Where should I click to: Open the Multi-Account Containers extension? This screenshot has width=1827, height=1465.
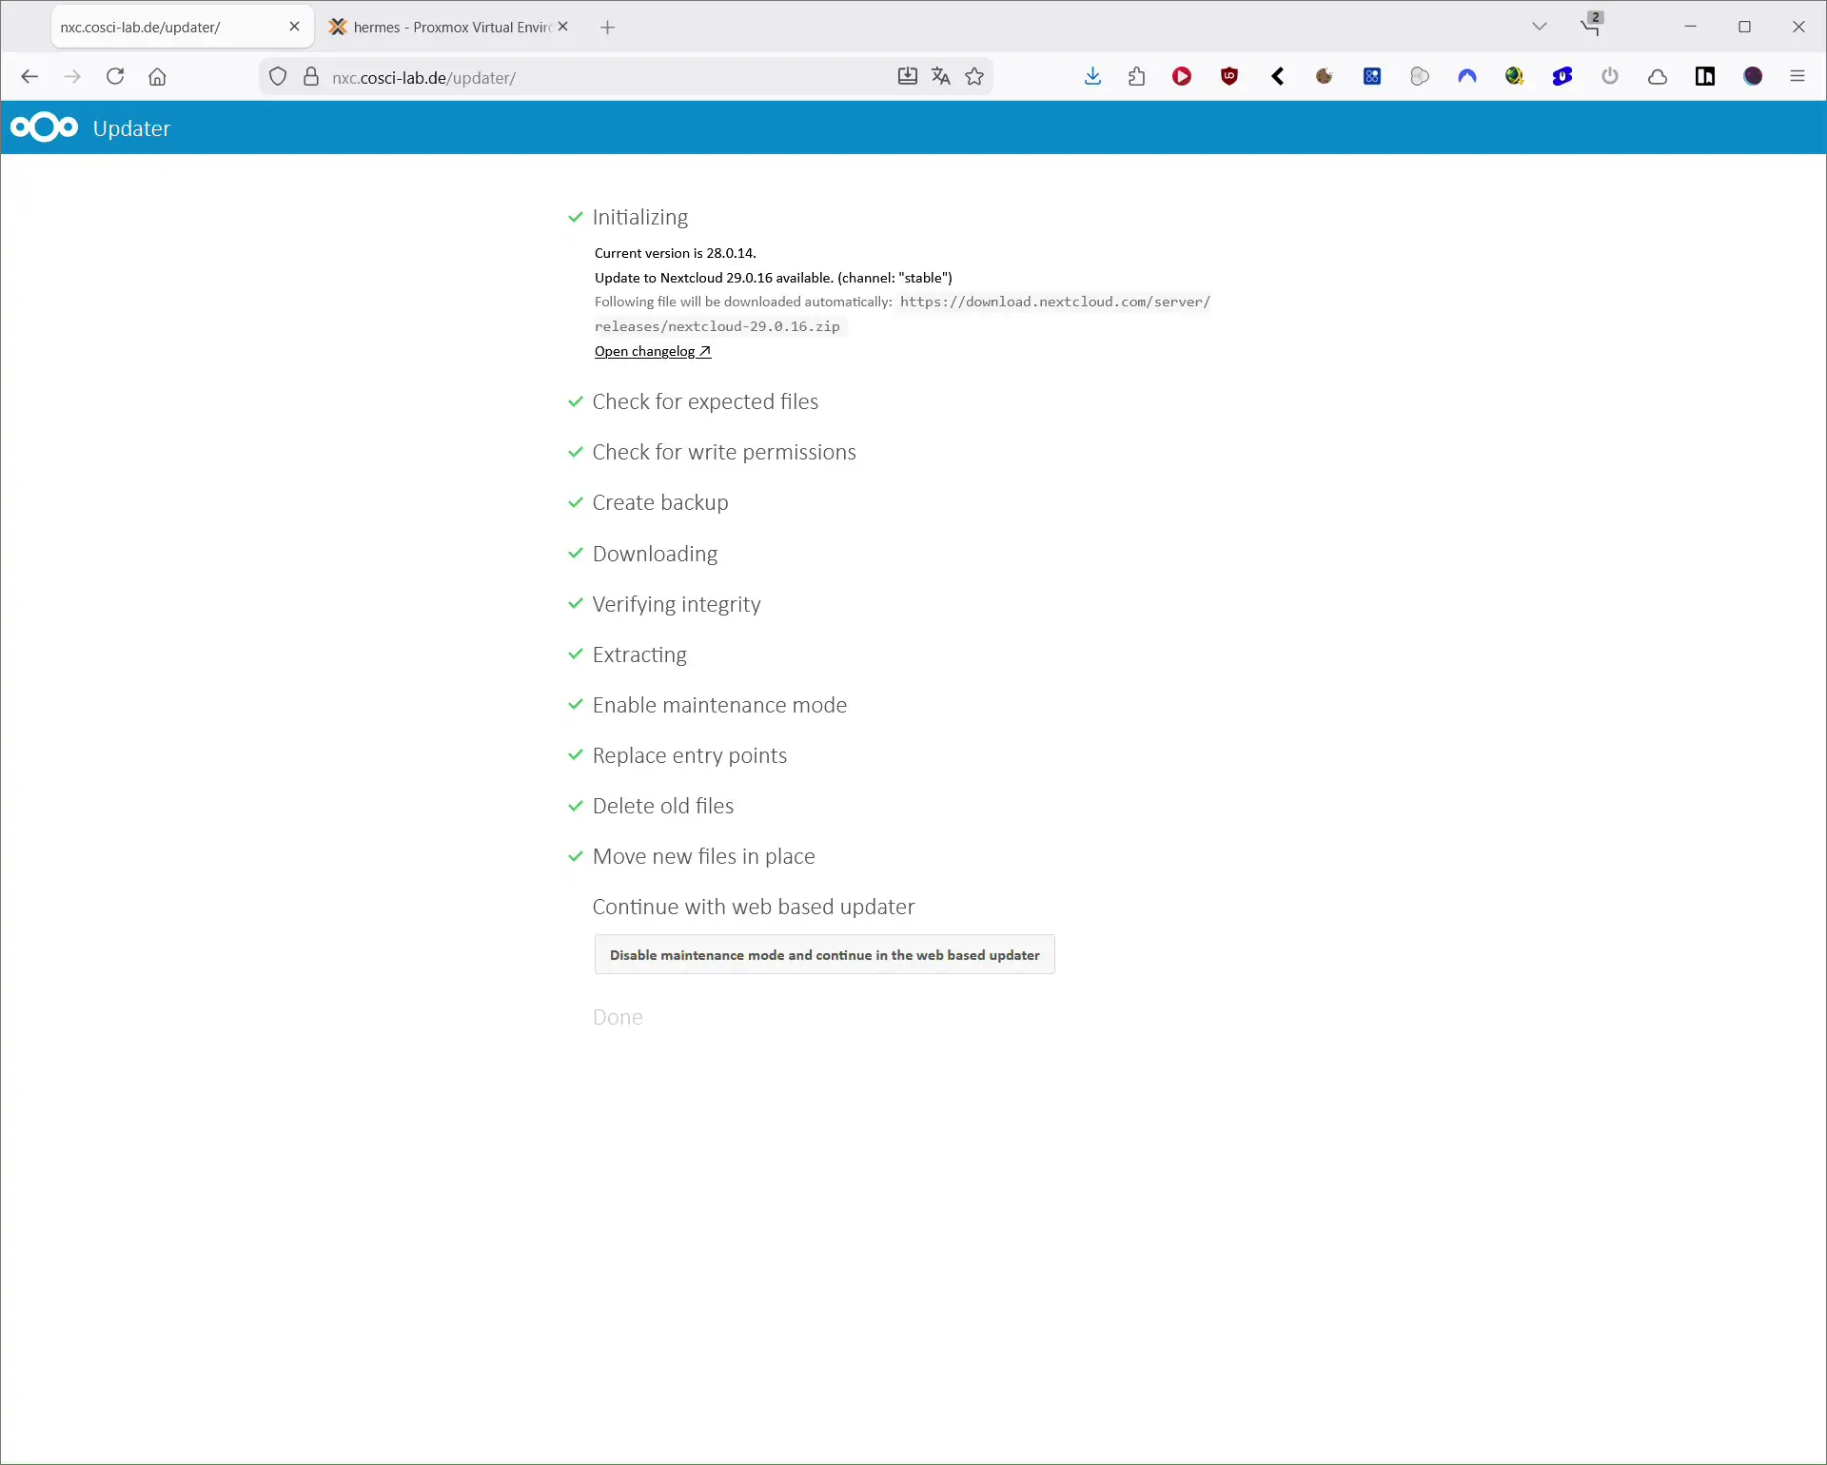(1371, 76)
